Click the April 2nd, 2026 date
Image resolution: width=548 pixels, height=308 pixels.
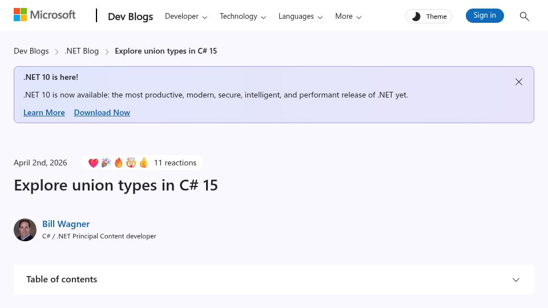click(40, 163)
